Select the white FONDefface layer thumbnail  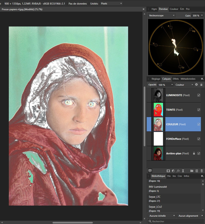[158, 139]
